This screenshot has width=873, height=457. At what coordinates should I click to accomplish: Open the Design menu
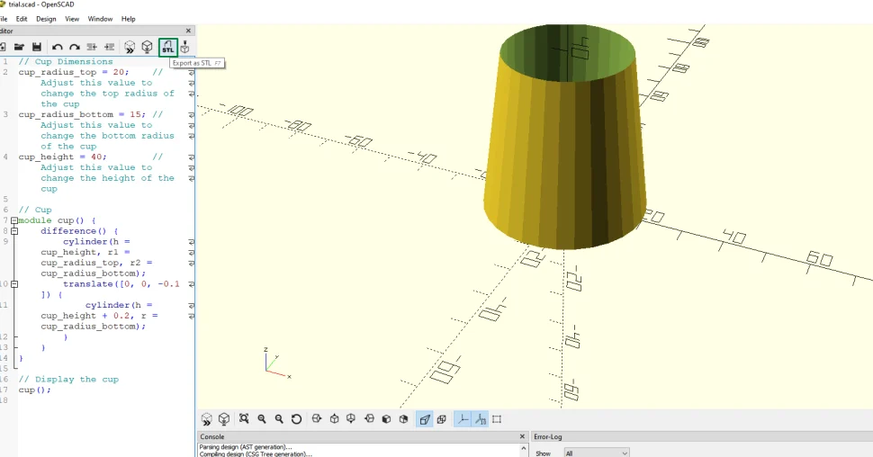46,19
